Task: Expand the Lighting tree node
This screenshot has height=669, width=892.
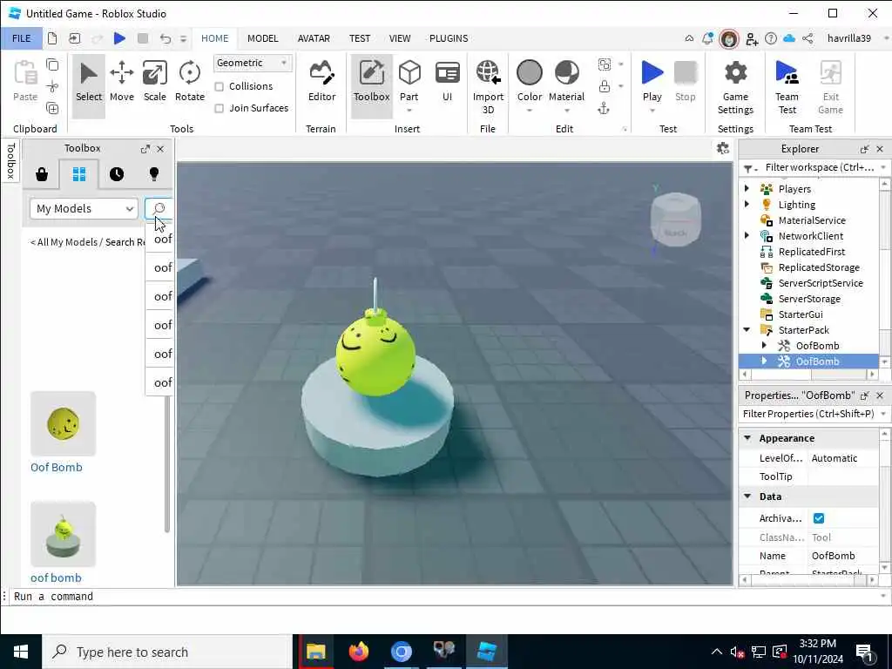Action: 747,204
